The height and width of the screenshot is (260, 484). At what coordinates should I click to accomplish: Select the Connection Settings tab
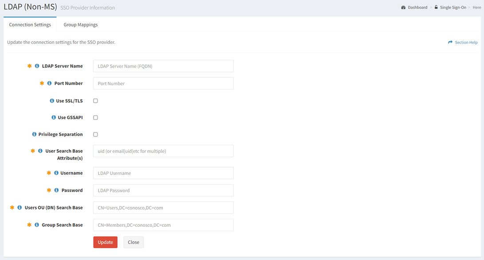click(30, 25)
